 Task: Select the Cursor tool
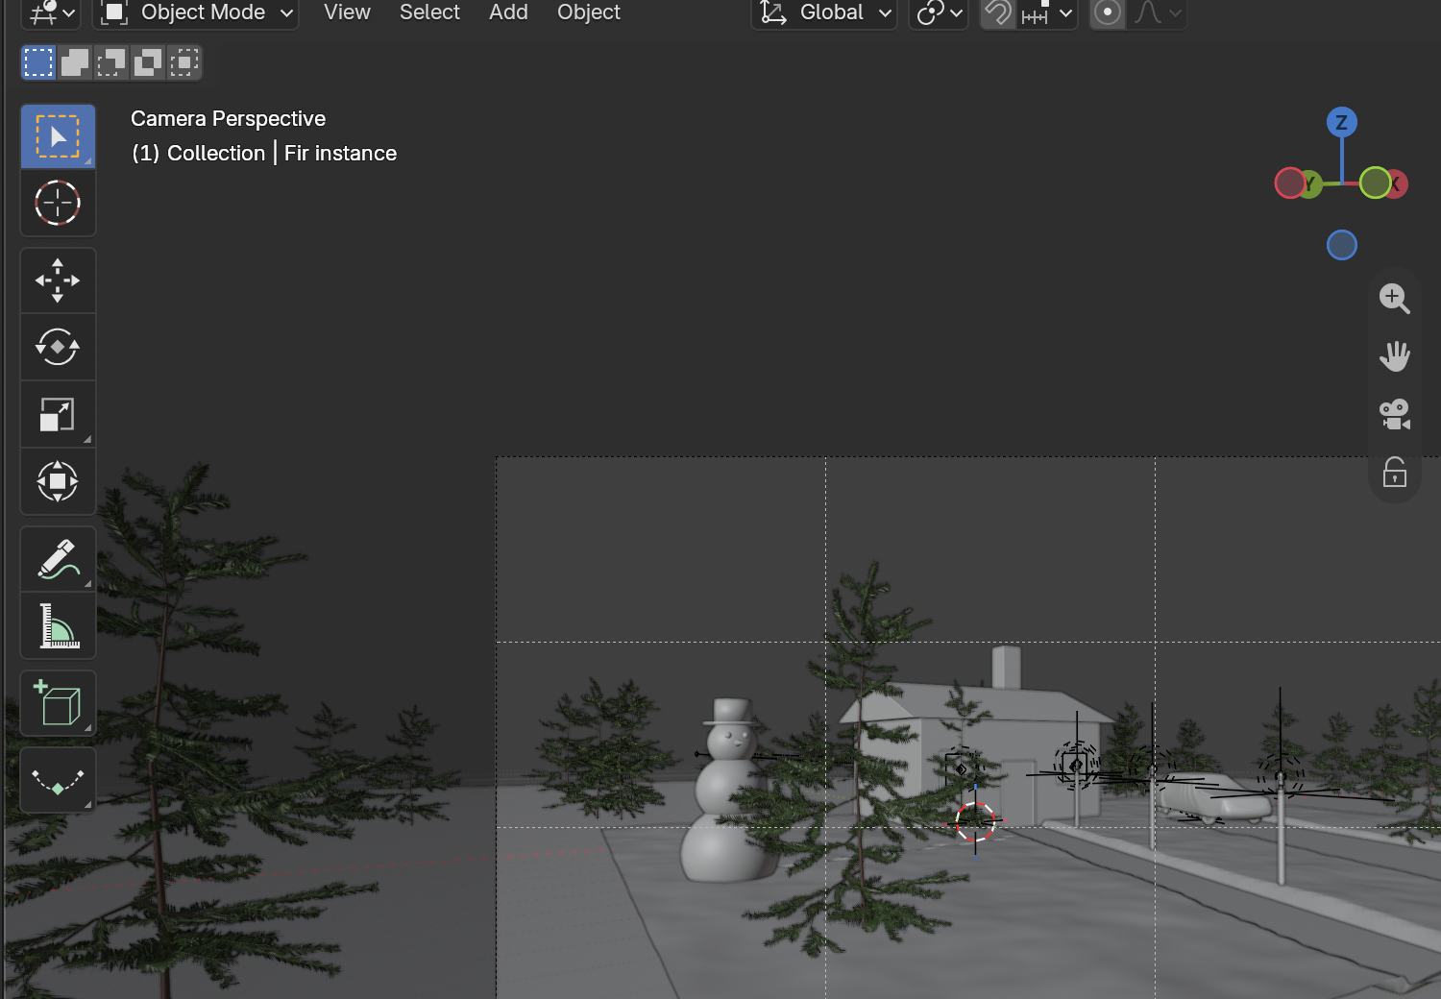(58, 203)
